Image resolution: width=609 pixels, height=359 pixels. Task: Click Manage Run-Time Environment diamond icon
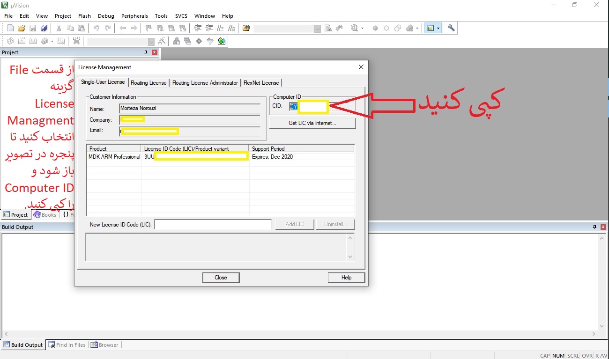[x=199, y=41]
